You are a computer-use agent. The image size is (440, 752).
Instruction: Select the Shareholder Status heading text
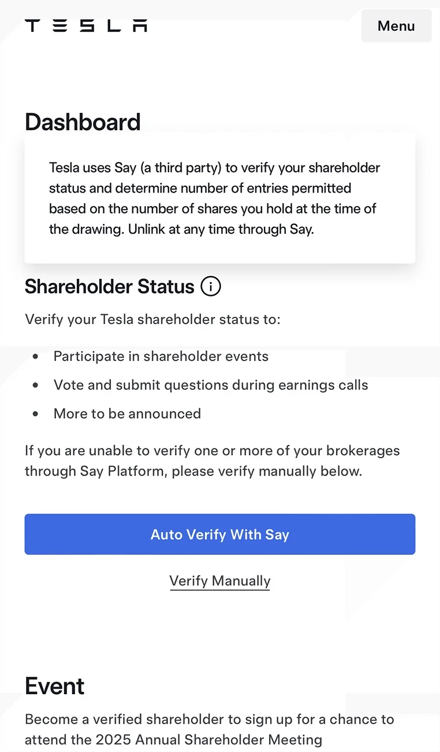click(x=110, y=286)
